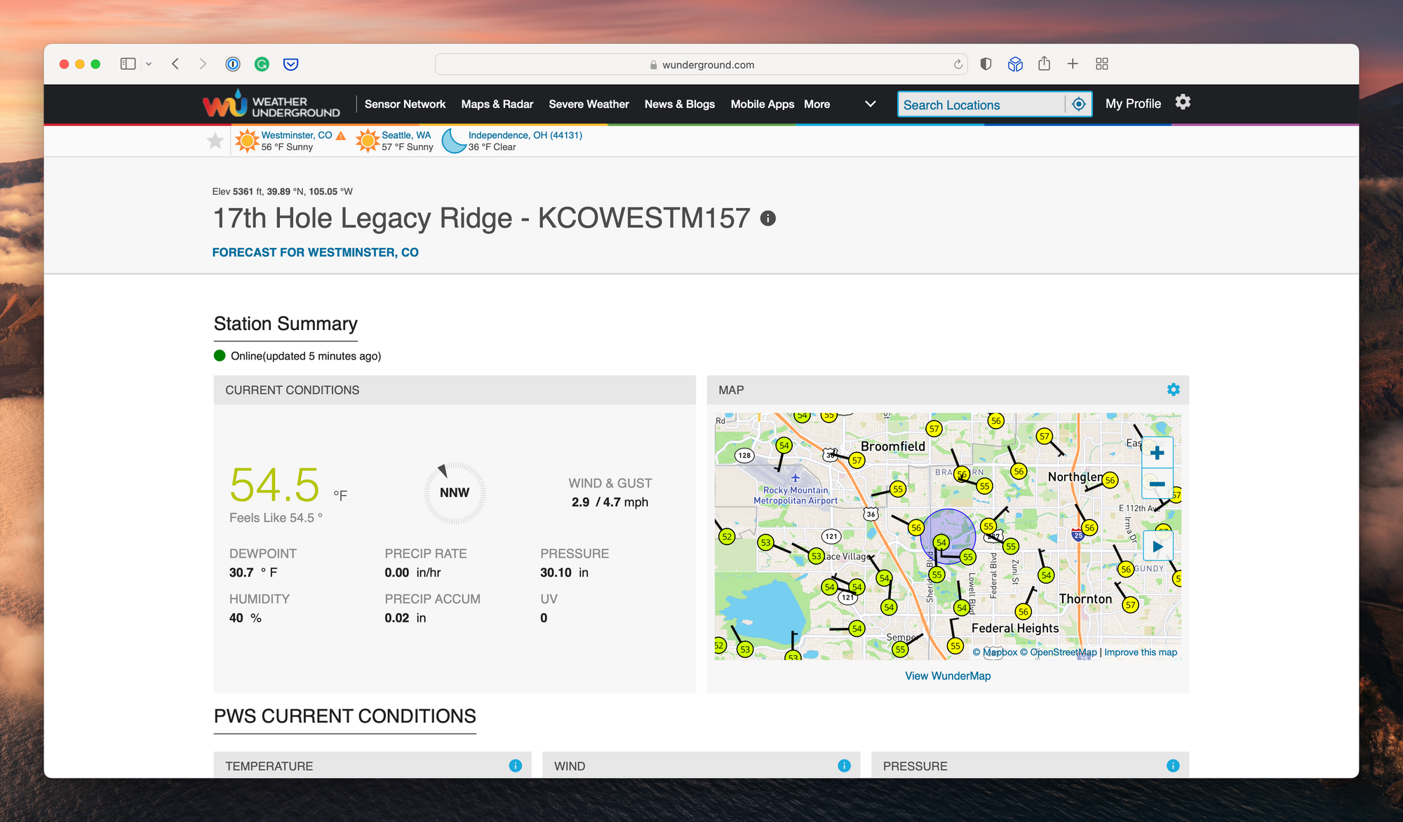
Task: Click the Search Locations field
Action: 981,104
